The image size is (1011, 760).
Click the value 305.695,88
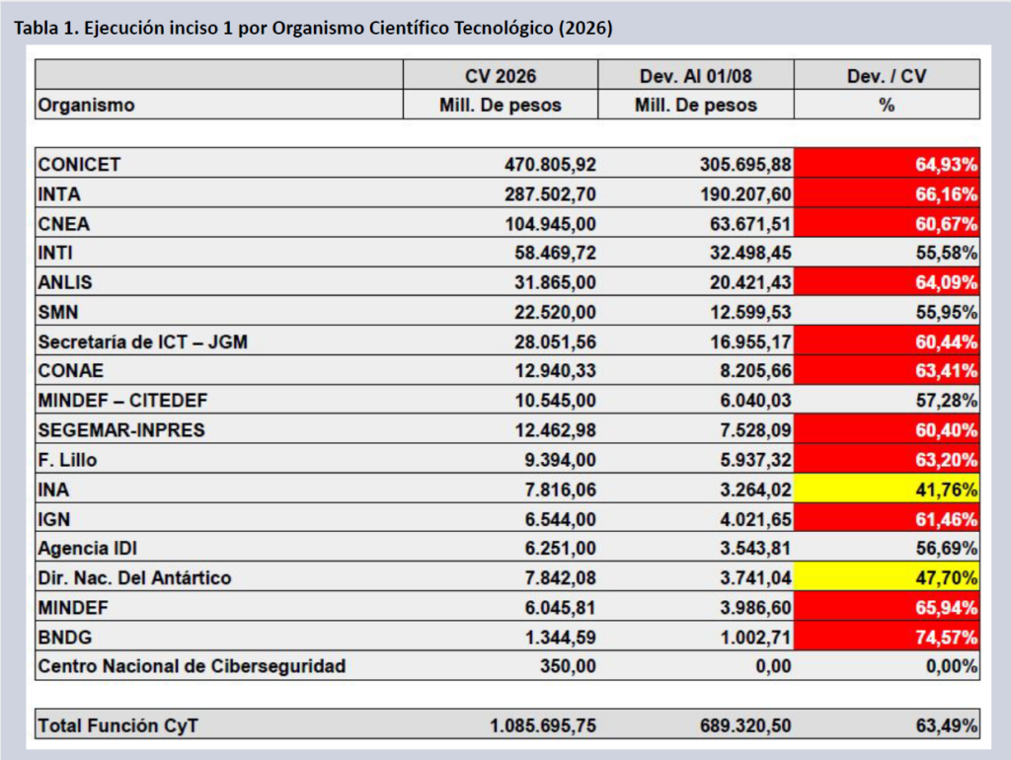pyautogui.click(x=745, y=165)
